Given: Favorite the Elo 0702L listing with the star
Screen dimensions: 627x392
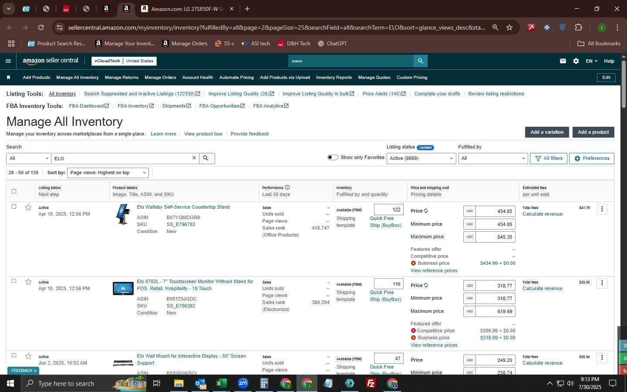Looking at the screenshot, I should tap(28, 282).
